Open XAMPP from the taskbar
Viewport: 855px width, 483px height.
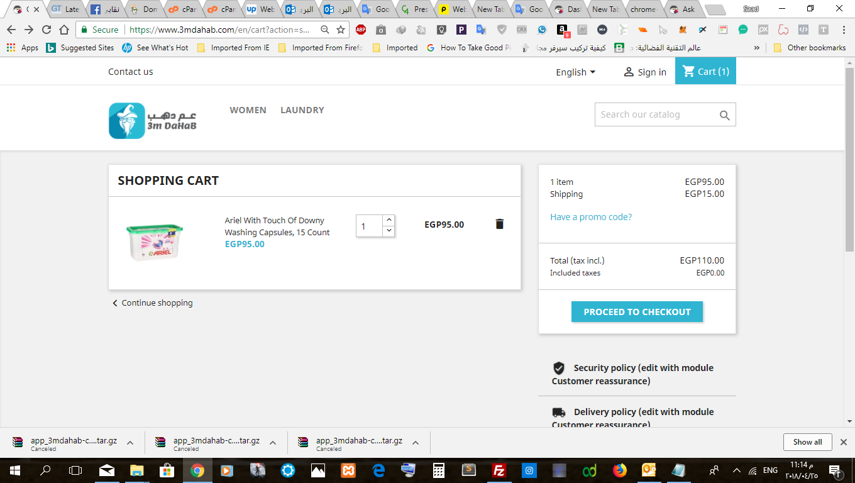348,470
